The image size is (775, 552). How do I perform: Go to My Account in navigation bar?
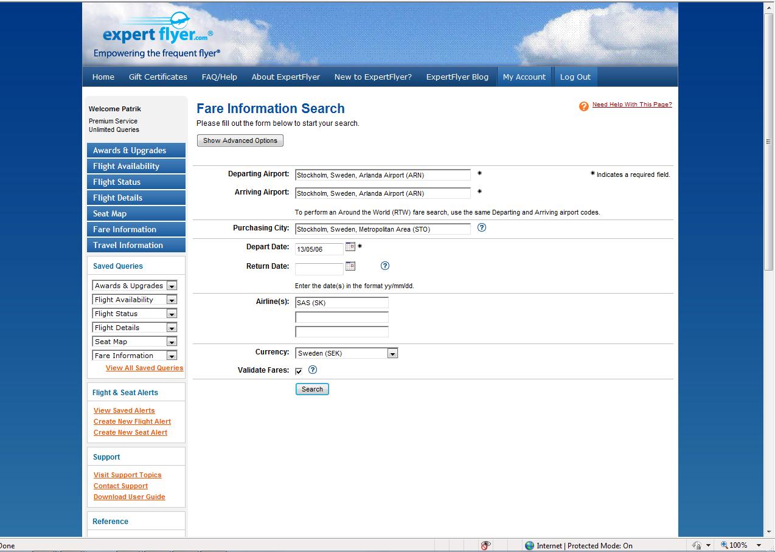[524, 77]
